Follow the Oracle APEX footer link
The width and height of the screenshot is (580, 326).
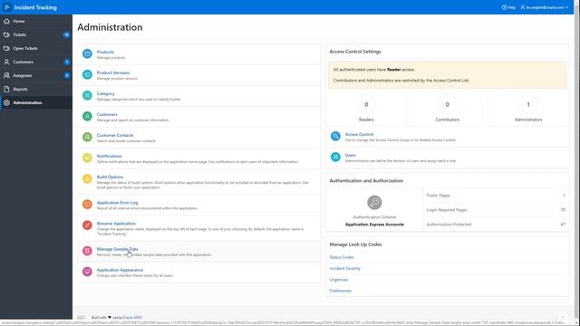coord(132,318)
